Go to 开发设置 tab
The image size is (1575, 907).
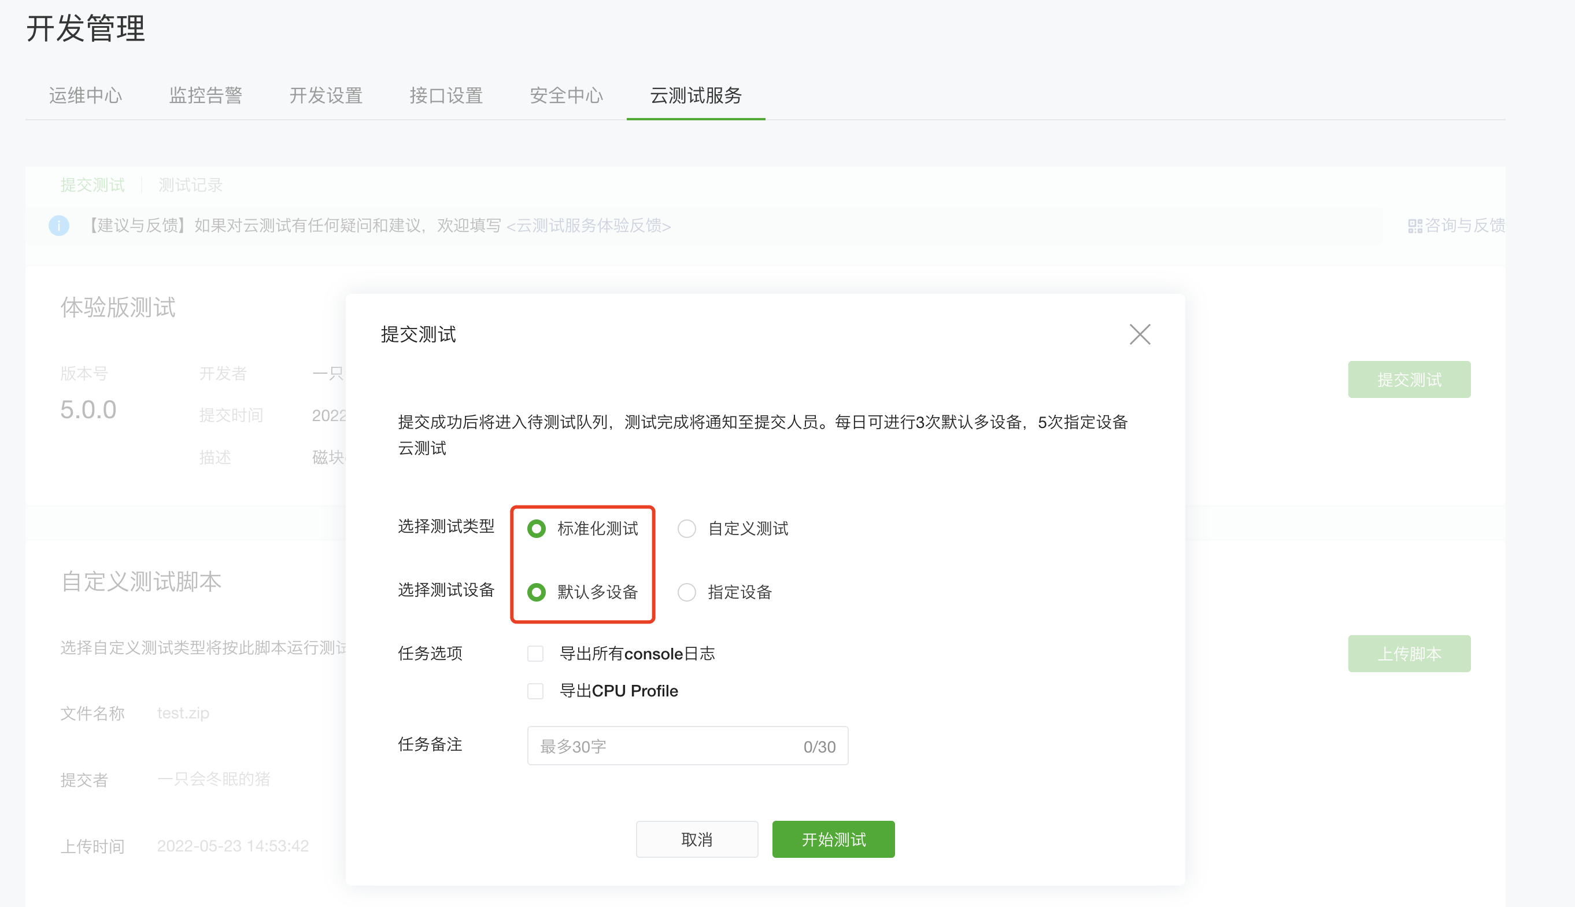326,95
